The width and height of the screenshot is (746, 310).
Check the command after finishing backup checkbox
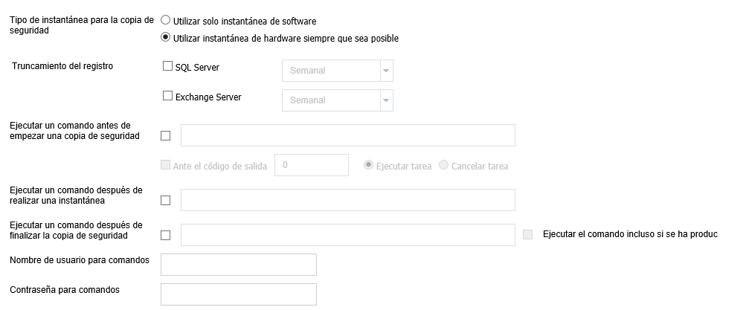coord(165,236)
